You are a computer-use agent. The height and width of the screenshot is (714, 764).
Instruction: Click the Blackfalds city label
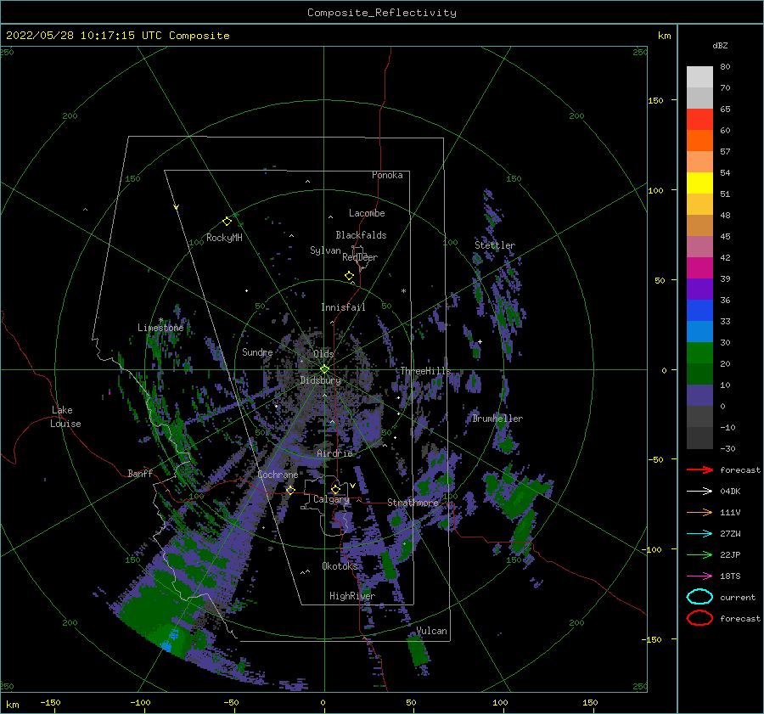[x=361, y=235]
